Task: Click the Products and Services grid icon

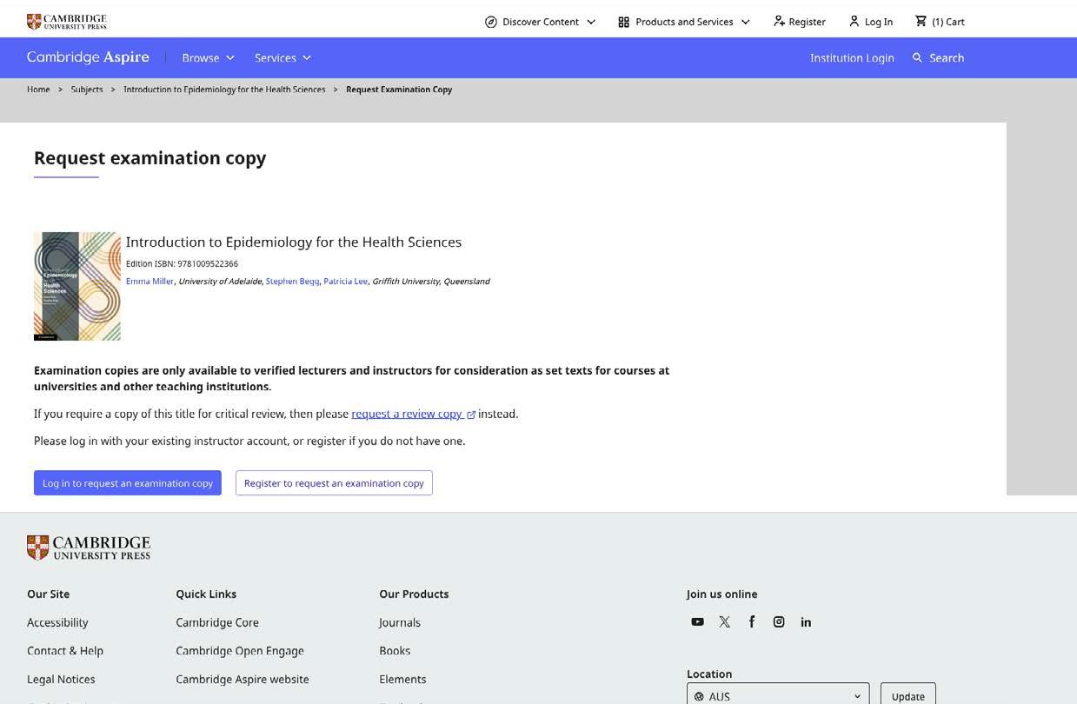Action: pyautogui.click(x=623, y=22)
